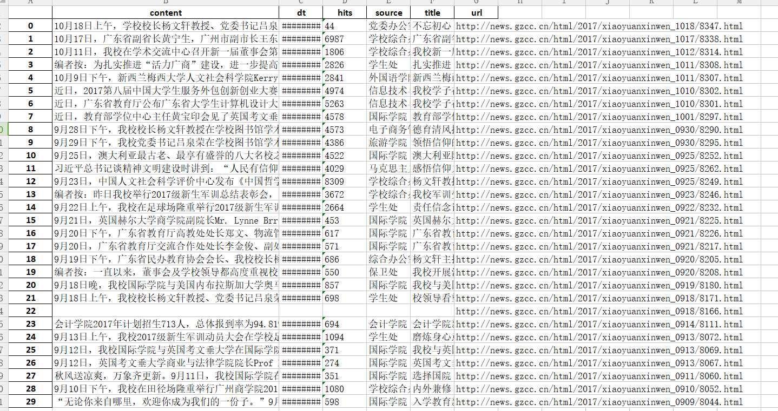Select source cell "党委办公" in row 0
Viewport: 778px width, 411px height.
click(388, 25)
